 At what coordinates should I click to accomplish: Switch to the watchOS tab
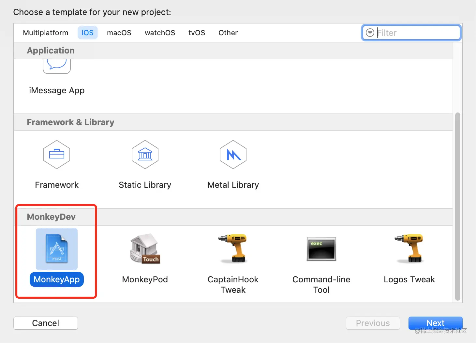pyautogui.click(x=160, y=33)
